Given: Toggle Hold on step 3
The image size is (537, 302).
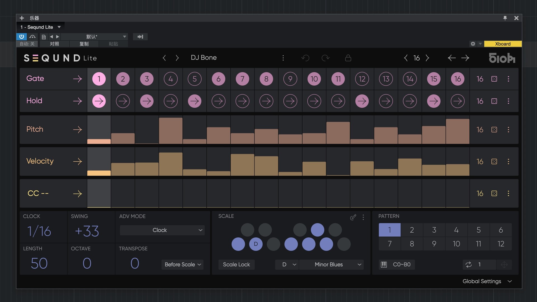Looking at the screenshot, I should 147,101.
